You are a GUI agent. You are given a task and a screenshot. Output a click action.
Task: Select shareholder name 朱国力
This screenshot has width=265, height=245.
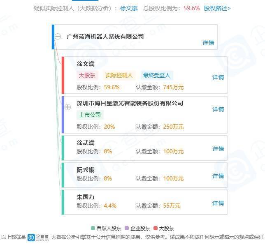[x=86, y=197]
